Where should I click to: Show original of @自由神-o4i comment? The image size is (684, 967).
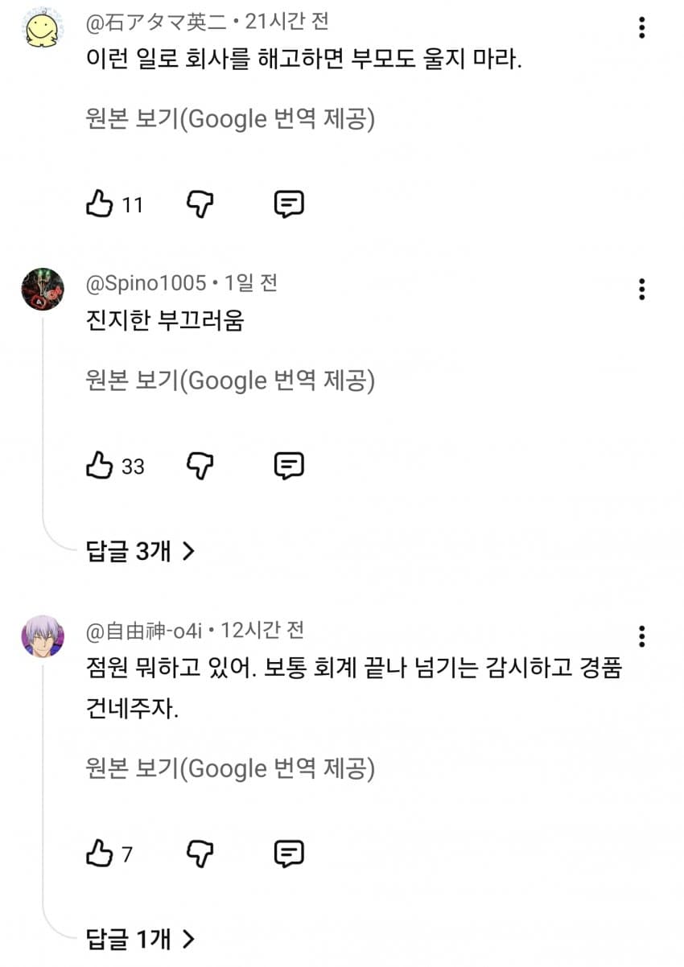point(230,769)
